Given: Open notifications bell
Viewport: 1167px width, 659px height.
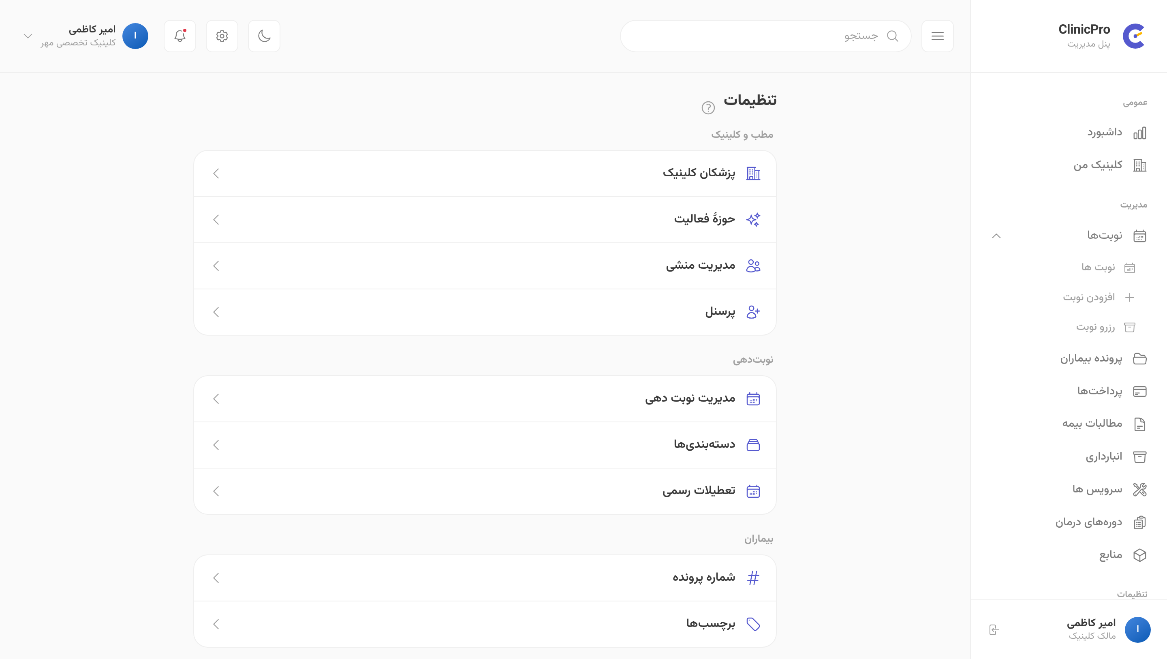Looking at the screenshot, I should click(180, 36).
